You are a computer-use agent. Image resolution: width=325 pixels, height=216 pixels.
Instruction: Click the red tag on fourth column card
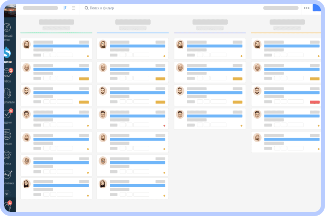[315, 102]
